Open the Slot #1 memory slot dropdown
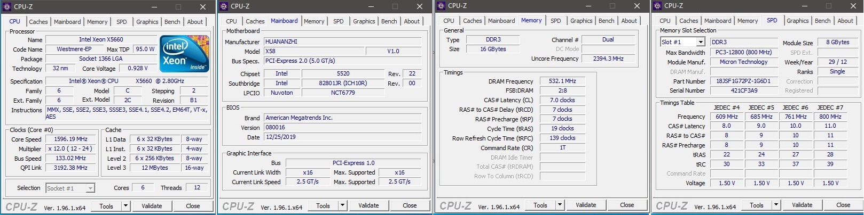Viewport: 864px width, 215px height. (683, 42)
